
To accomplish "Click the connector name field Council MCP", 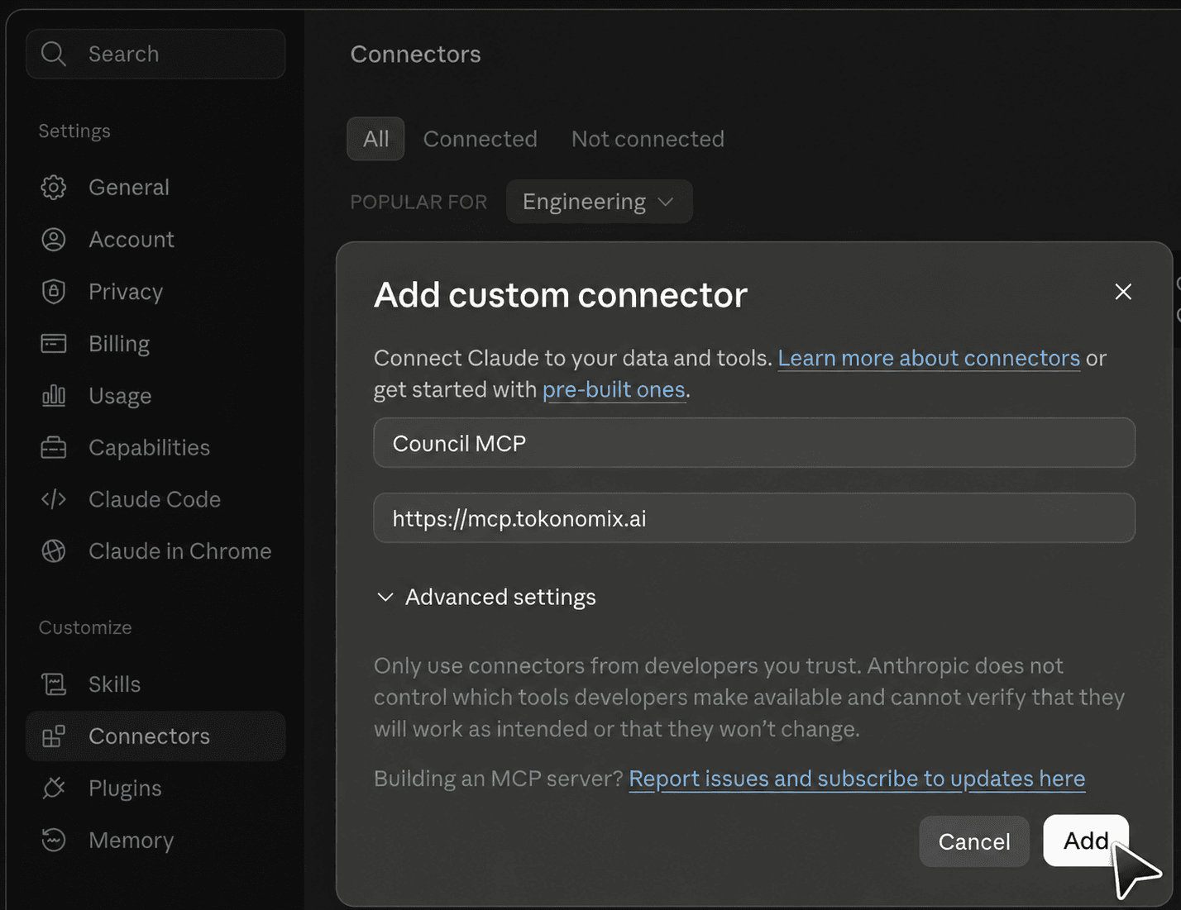I will (754, 443).
